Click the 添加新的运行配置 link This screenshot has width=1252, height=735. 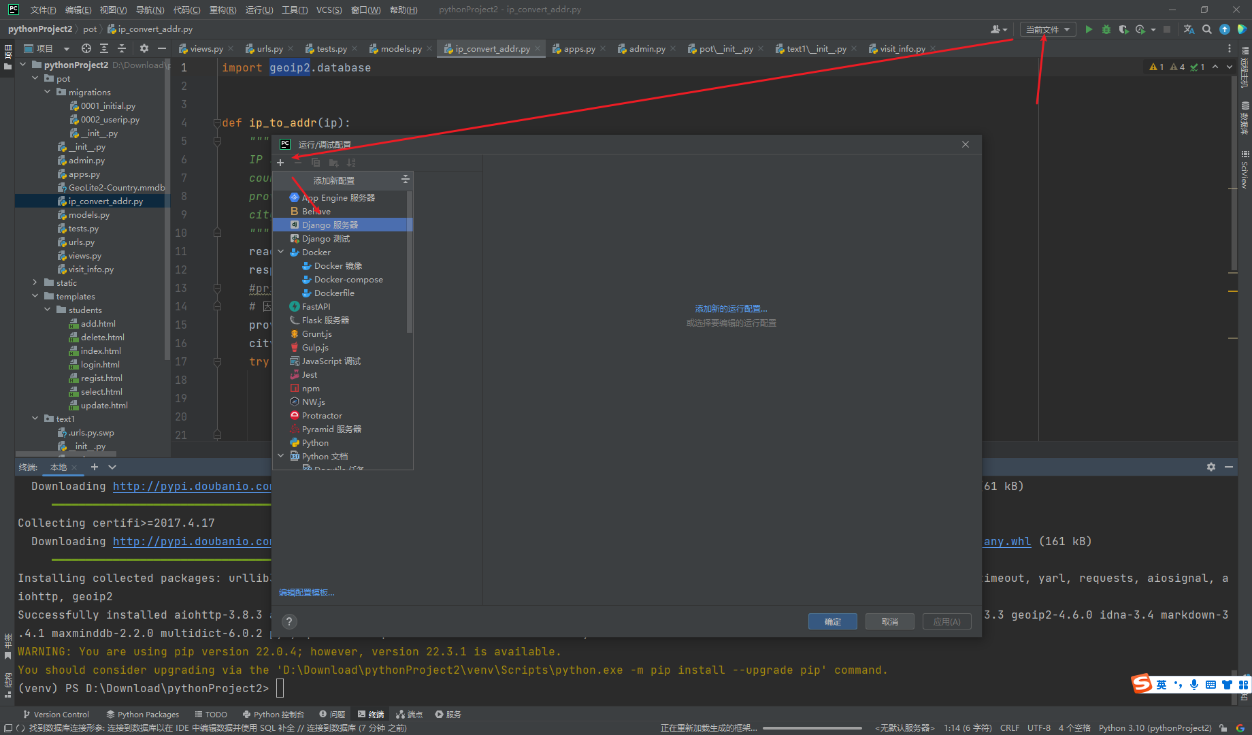(x=731, y=309)
